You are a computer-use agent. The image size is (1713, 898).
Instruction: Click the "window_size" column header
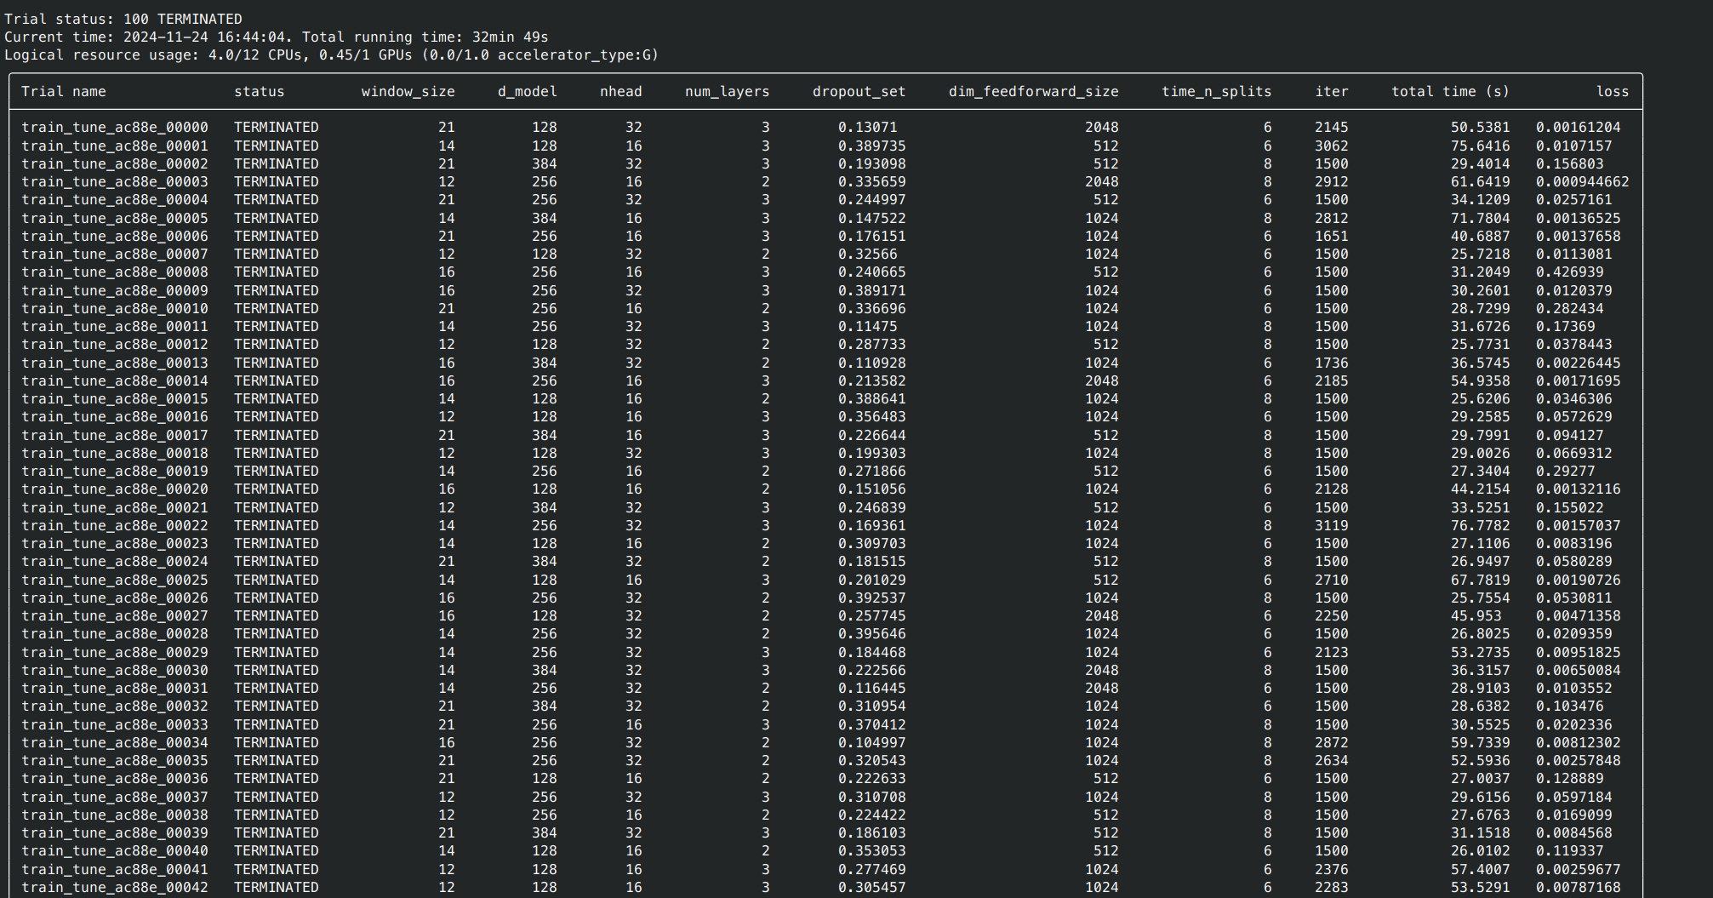408,92
